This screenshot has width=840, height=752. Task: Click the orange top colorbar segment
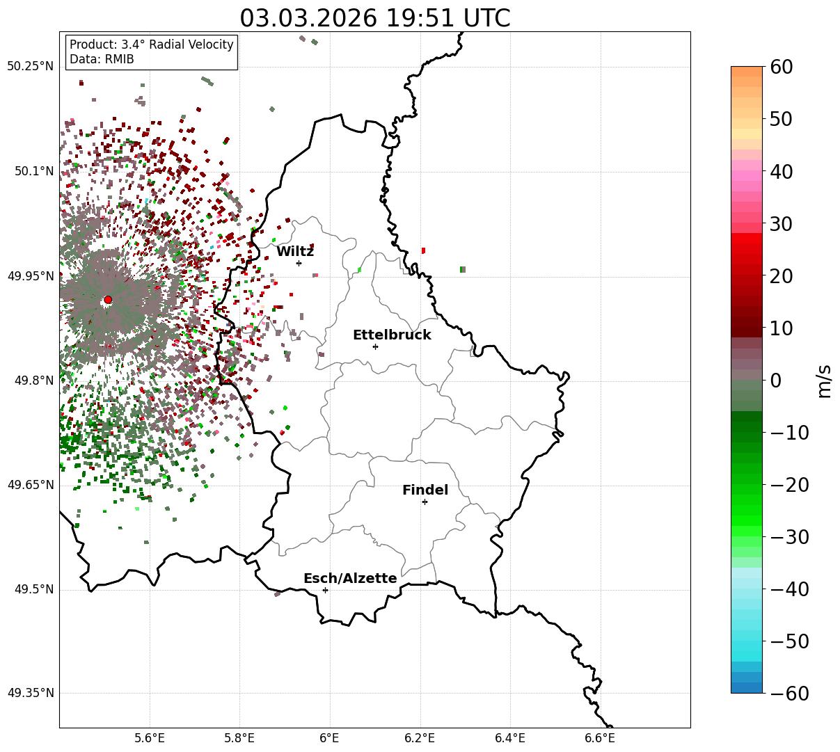click(x=747, y=72)
